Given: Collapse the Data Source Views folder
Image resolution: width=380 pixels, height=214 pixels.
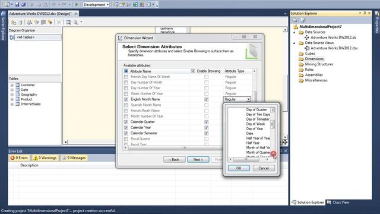Looking at the screenshot, I should [294, 43].
